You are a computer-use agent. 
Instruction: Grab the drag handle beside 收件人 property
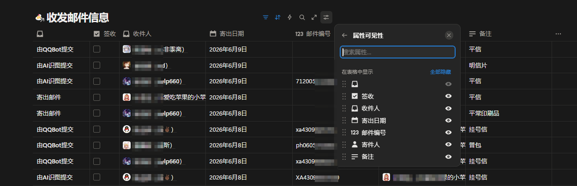coord(344,108)
